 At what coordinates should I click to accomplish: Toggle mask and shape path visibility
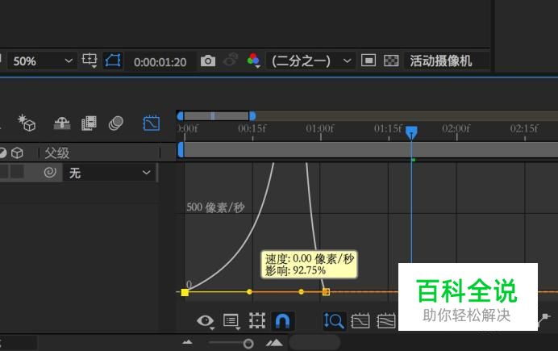(x=113, y=61)
